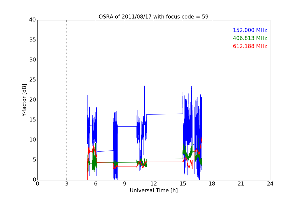Click the y-axis tick label 15
Viewport: 300px width, 200px height.
pos(32,120)
